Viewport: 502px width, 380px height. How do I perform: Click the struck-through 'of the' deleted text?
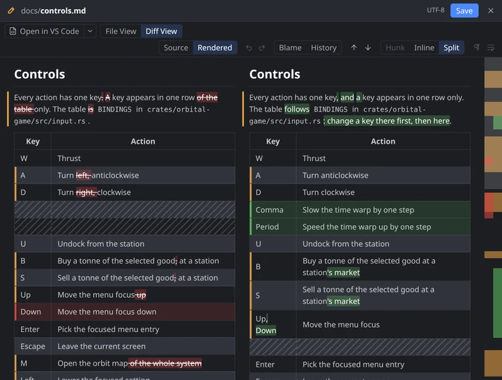pyautogui.click(x=207, y=98)
